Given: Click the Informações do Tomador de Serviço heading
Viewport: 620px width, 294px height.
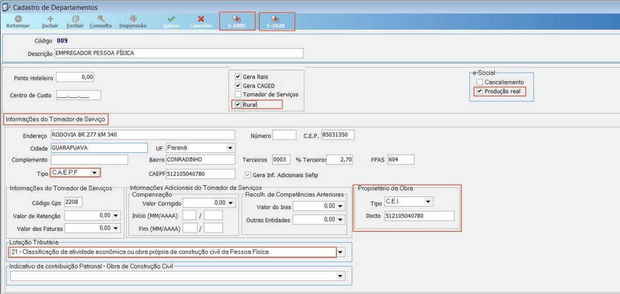Looking at the screenshot, I should [55, 120].
